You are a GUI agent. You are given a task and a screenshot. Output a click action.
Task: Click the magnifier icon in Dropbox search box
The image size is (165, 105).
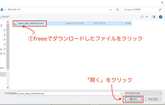160,10
